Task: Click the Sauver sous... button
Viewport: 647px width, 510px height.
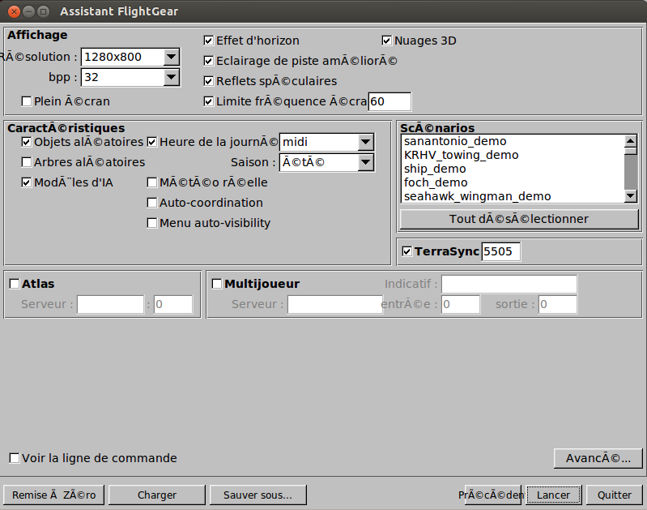Action: point(258,495)
